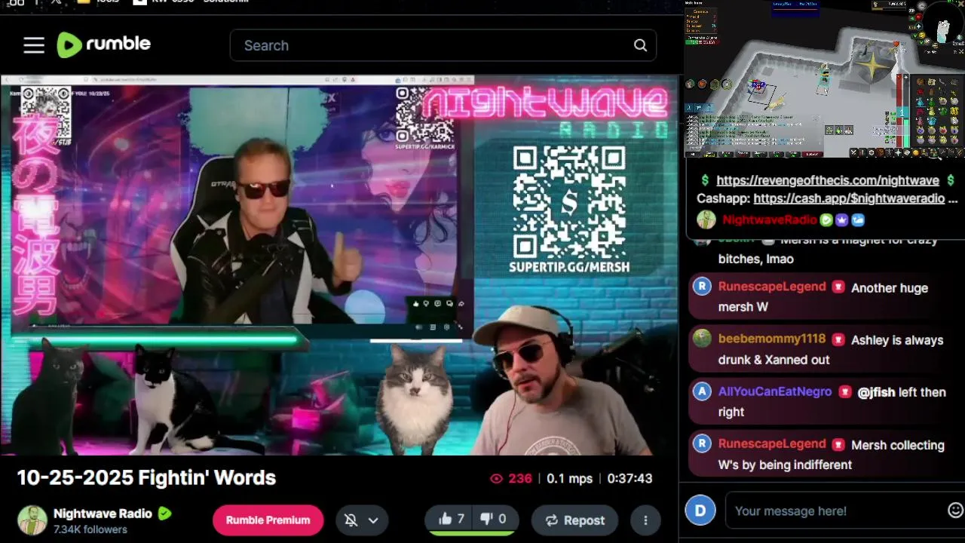Click the '7.34K followers' text
Image resolution: width=965 pixels, height=543 pixels.
[90, 529]
